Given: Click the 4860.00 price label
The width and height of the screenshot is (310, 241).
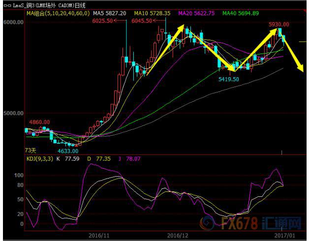Looking at the screenshot, I should click(x=39, y=122).
